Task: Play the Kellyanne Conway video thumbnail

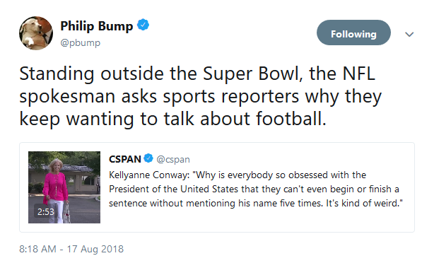Action: [64, 187]
